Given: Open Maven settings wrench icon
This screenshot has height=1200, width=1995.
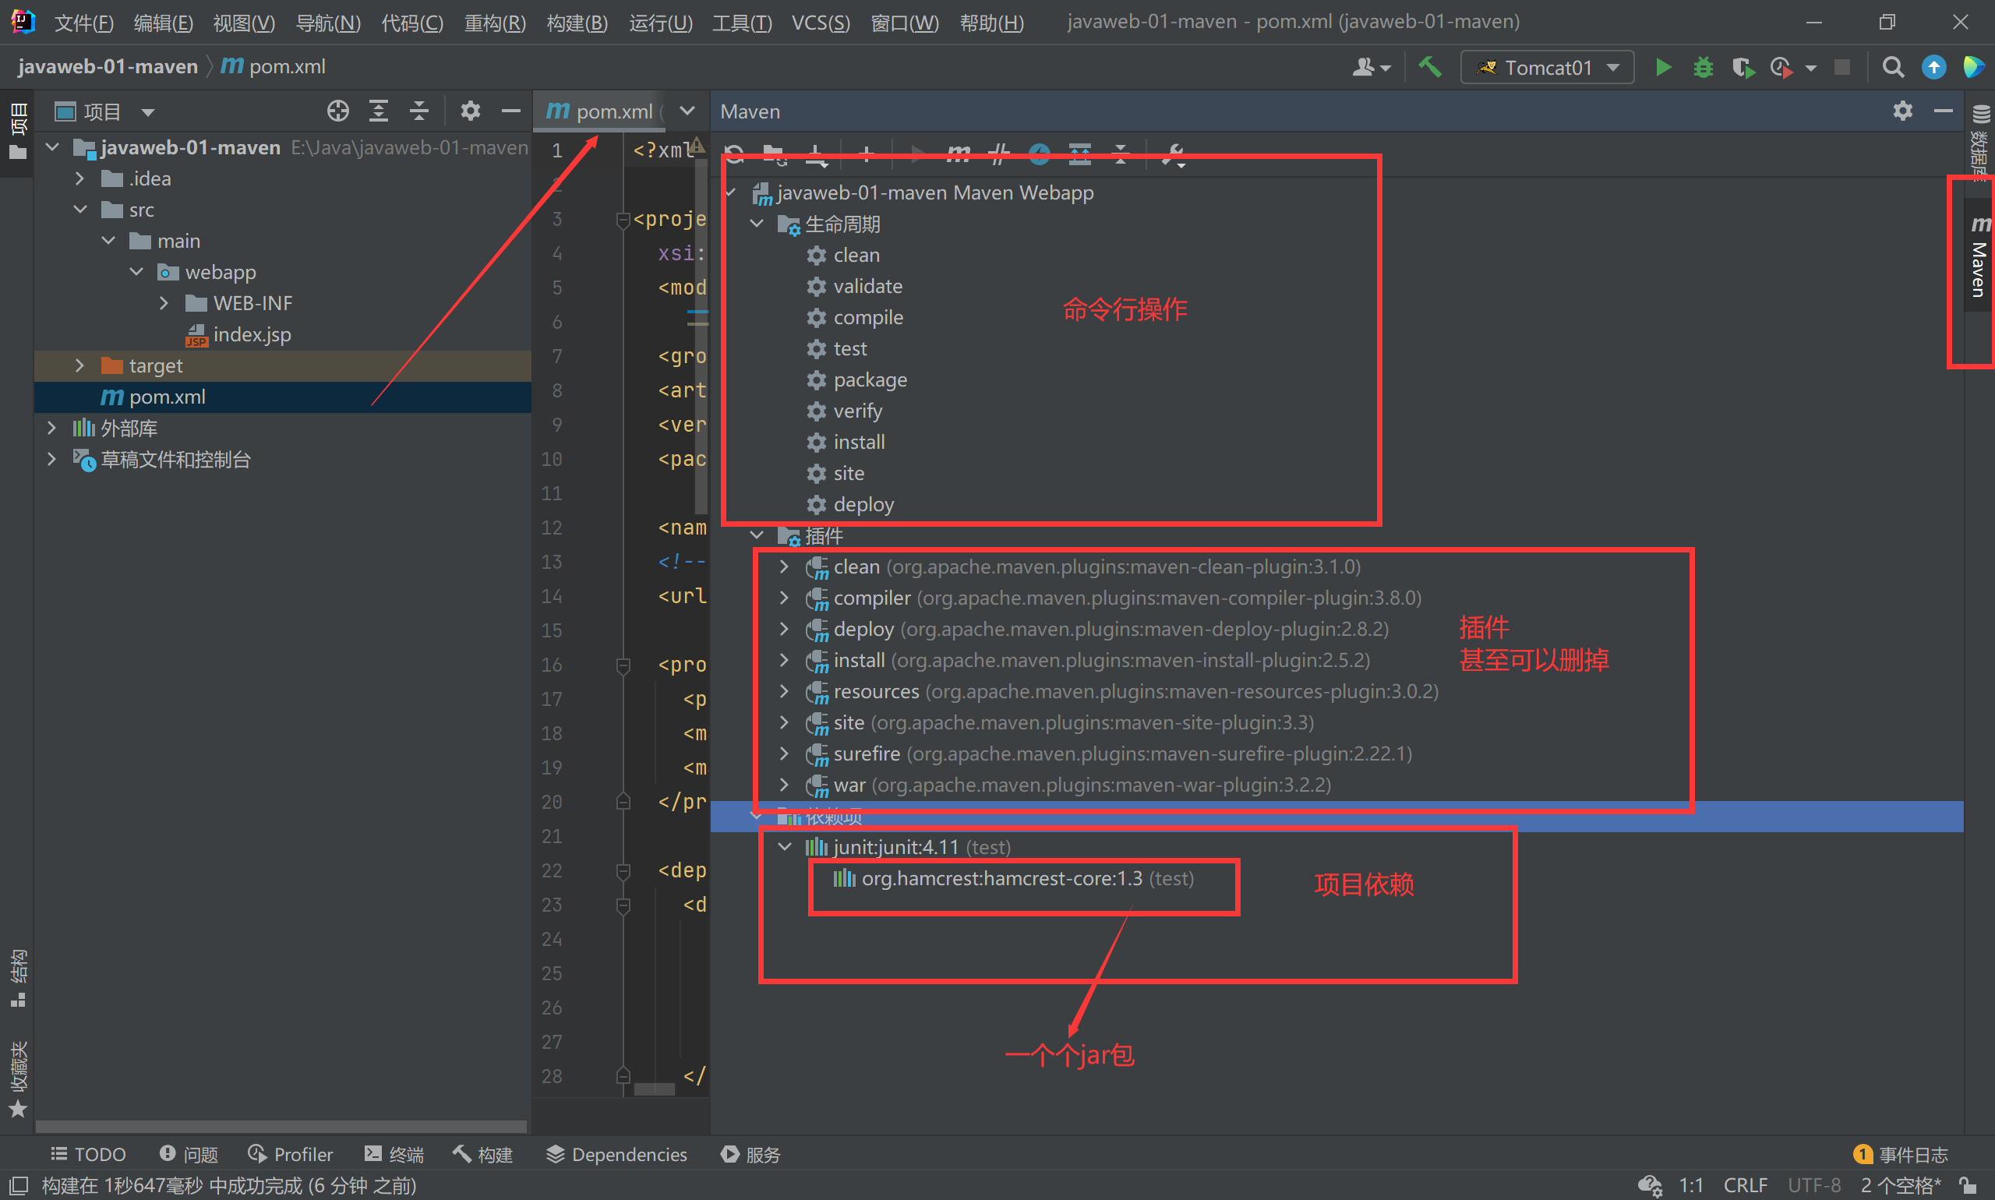Looking at the screenshot, I should [x=1173, y=154].
